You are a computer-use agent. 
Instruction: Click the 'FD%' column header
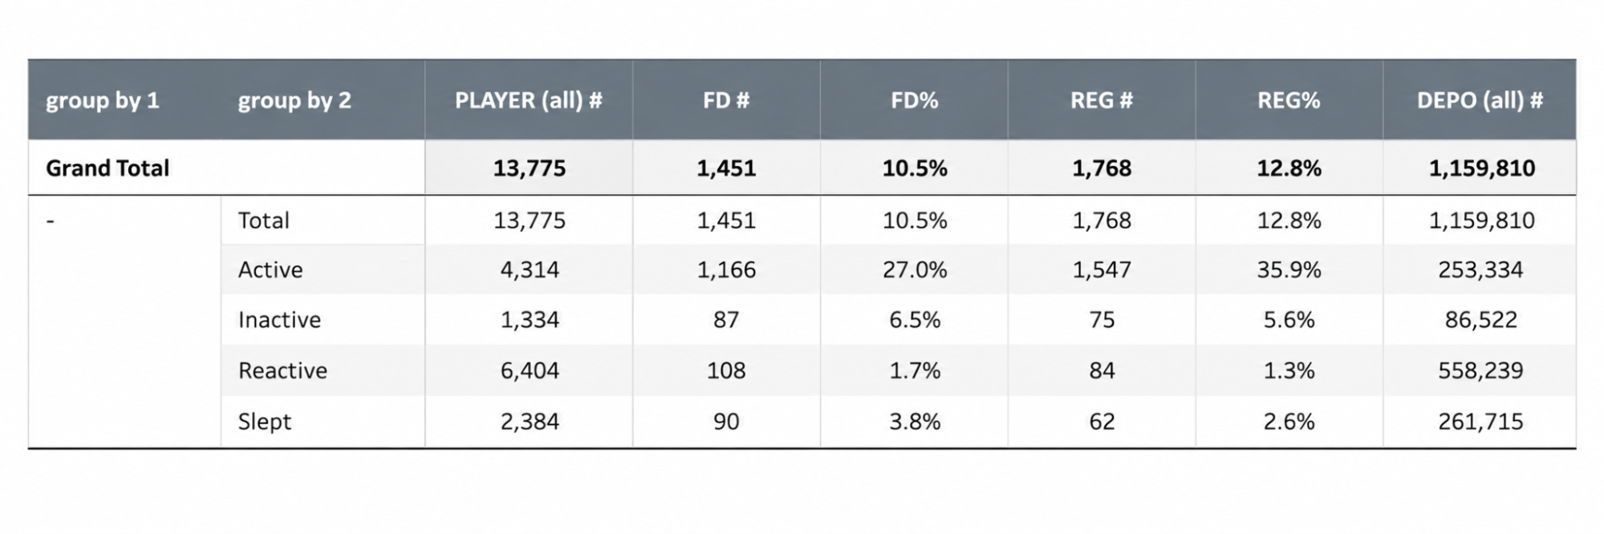click(x=914, y=100)
